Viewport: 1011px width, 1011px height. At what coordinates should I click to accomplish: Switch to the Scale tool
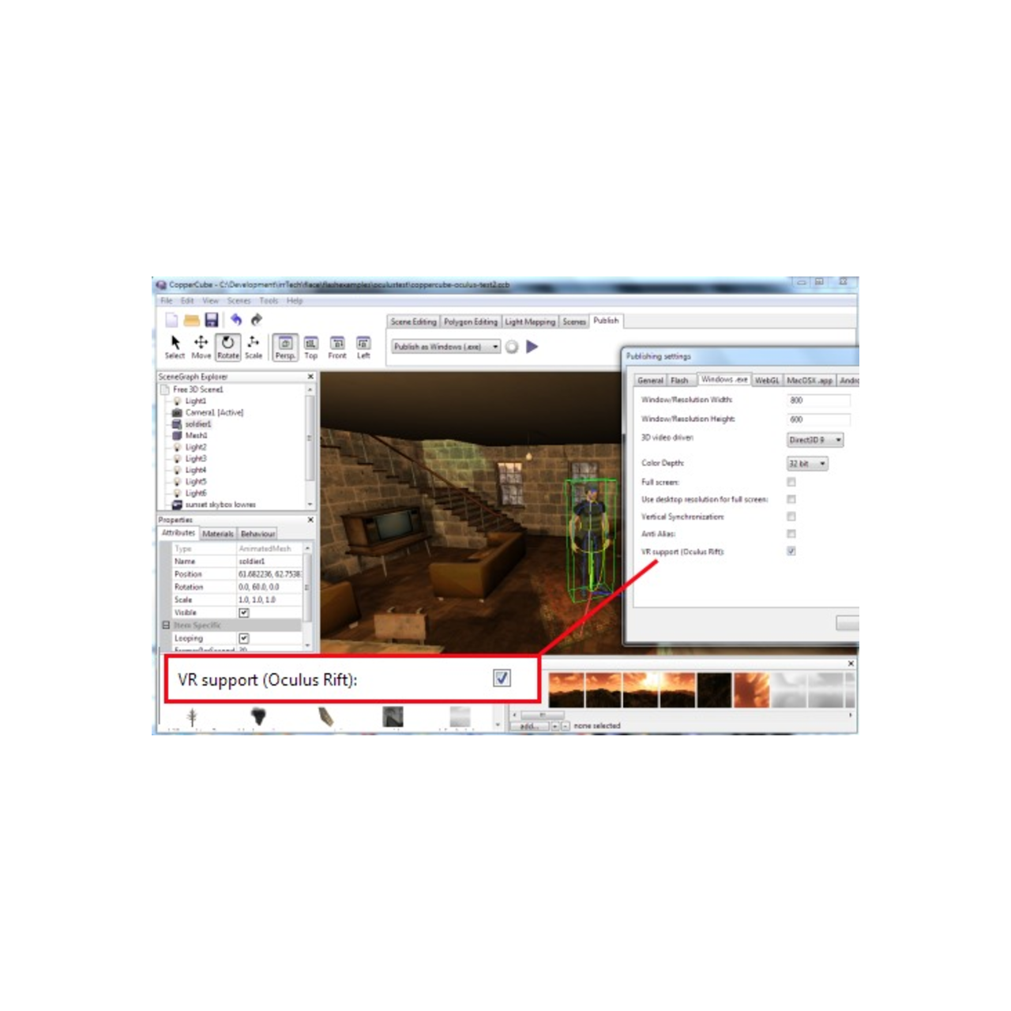tap(254, 344)
